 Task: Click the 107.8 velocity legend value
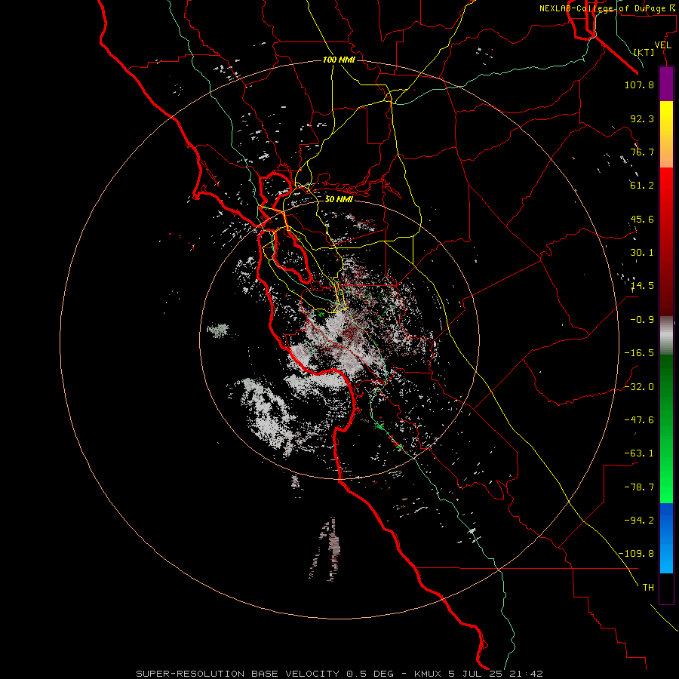point(639,84)
